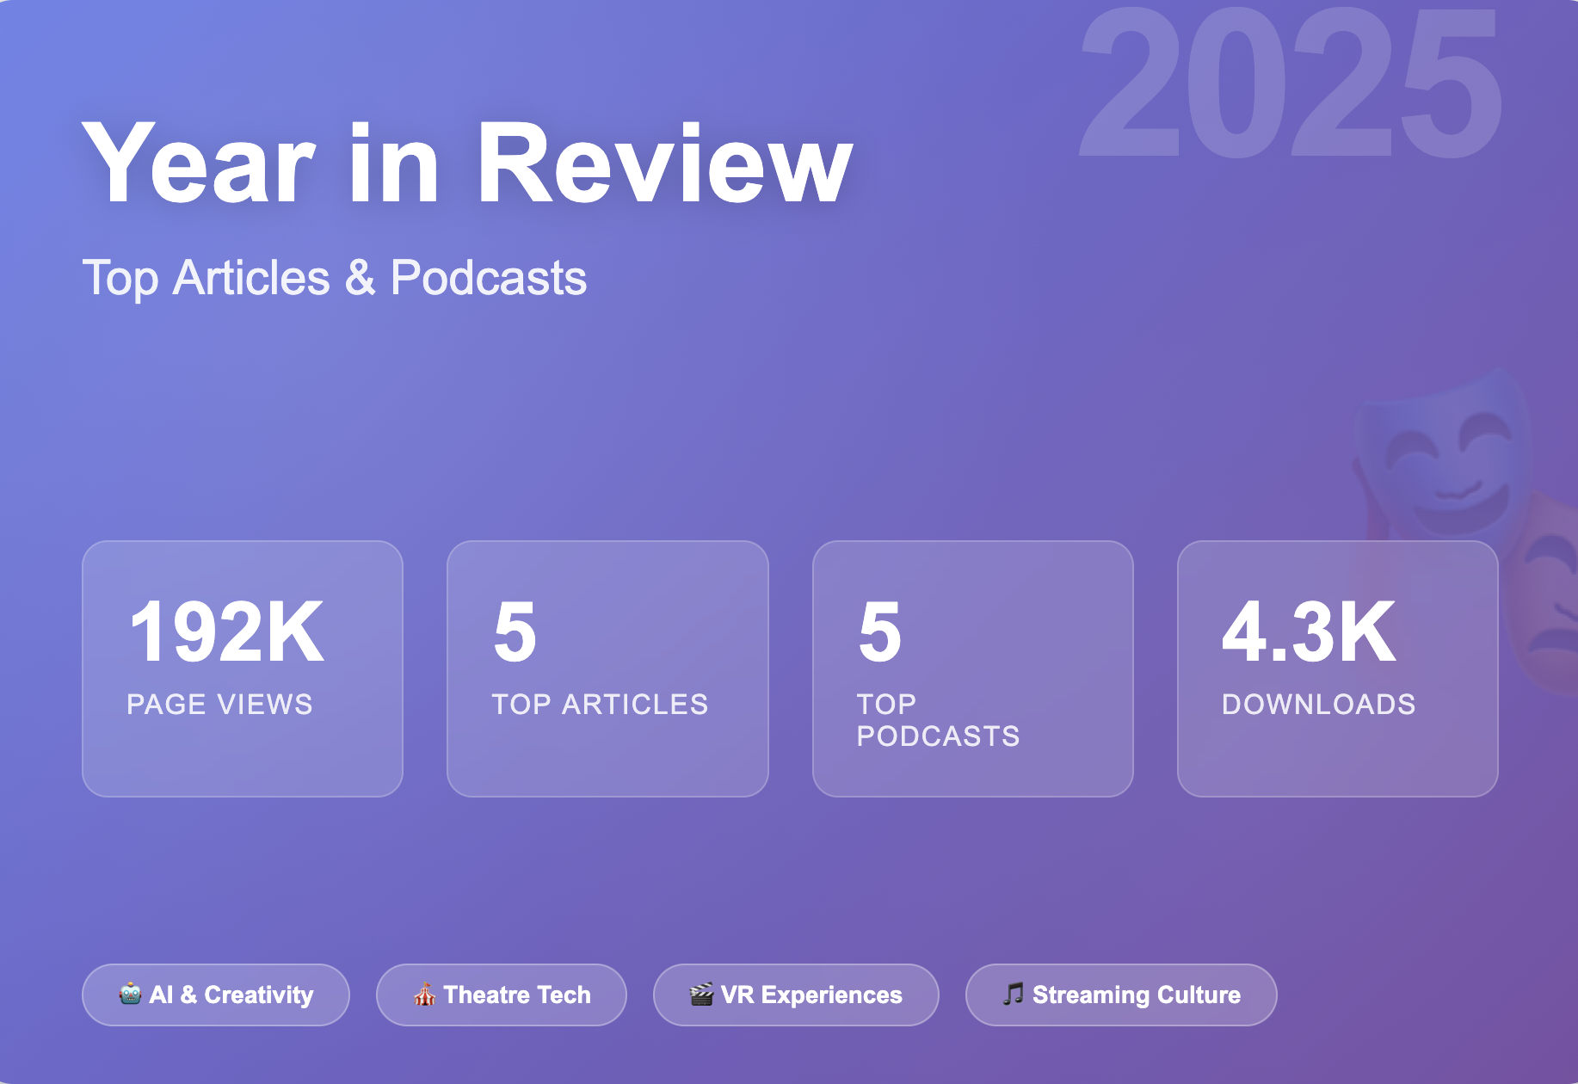Click the circus tent icon beside Theatre Tech
Image resolution: width=1578 pixels, height=1084 pixels.
425,995
